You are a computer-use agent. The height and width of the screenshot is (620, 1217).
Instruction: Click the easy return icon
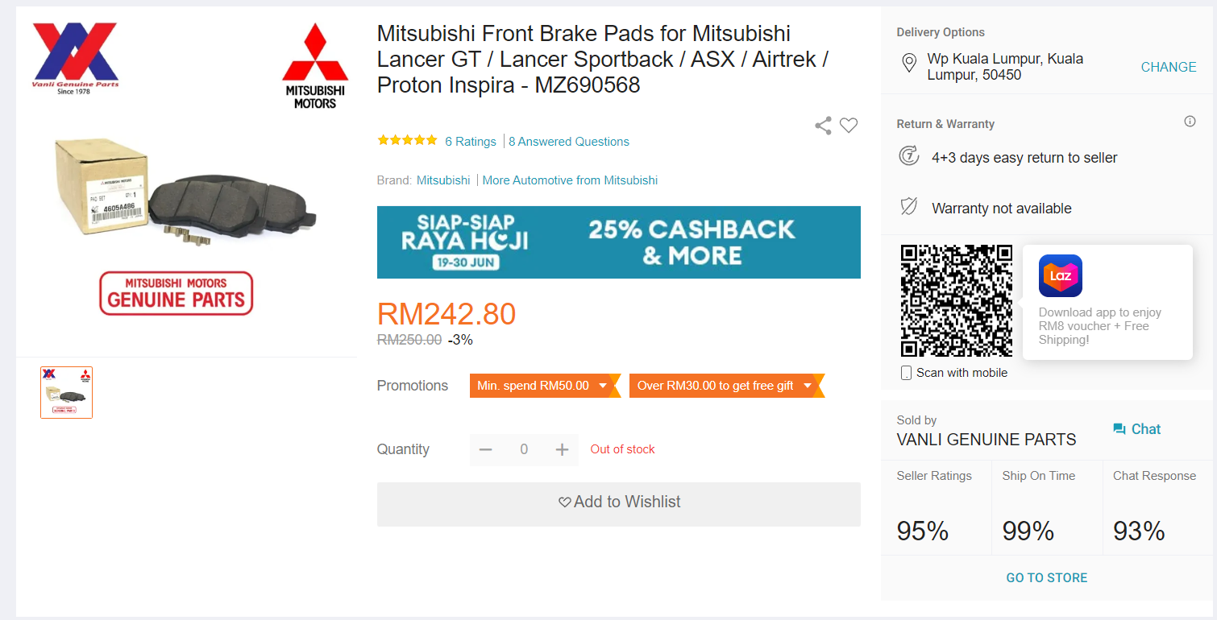pos(909,156)
